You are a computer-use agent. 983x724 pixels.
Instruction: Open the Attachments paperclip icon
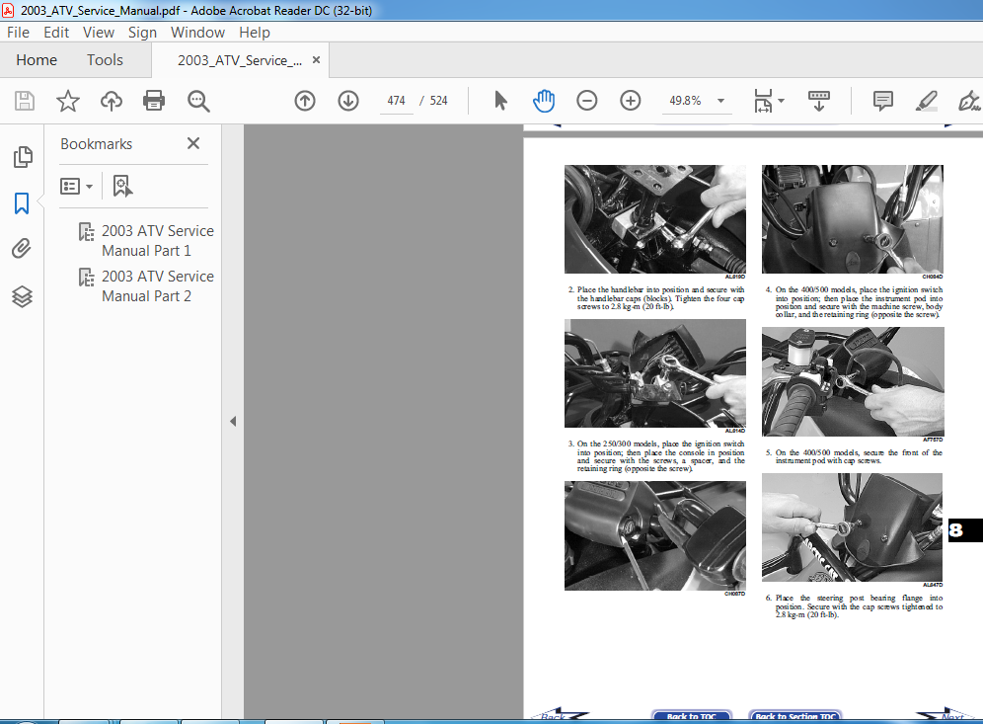(x=22, y=249)
